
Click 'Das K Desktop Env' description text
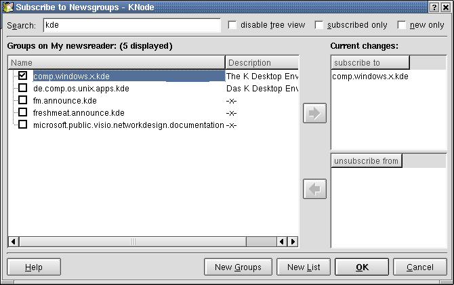pos(262,88)
